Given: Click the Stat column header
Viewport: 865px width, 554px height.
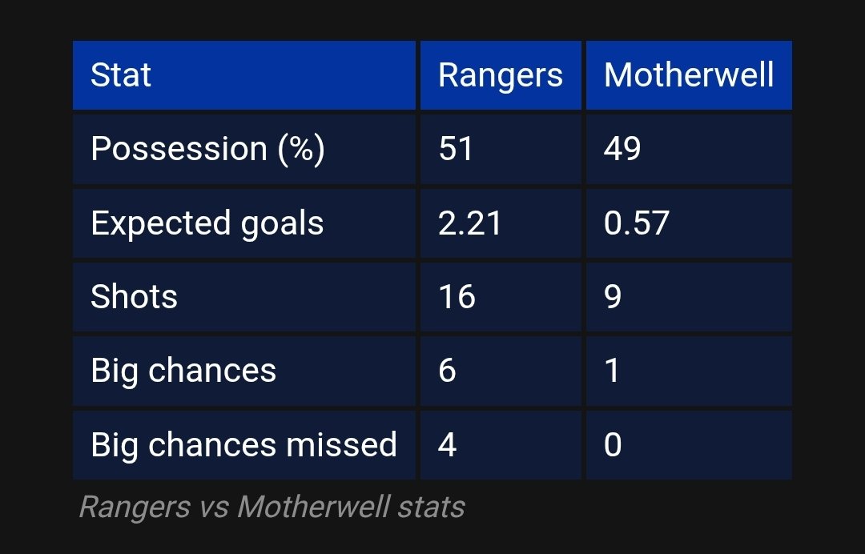Looking at the screenshot, I should coord(121,75).
